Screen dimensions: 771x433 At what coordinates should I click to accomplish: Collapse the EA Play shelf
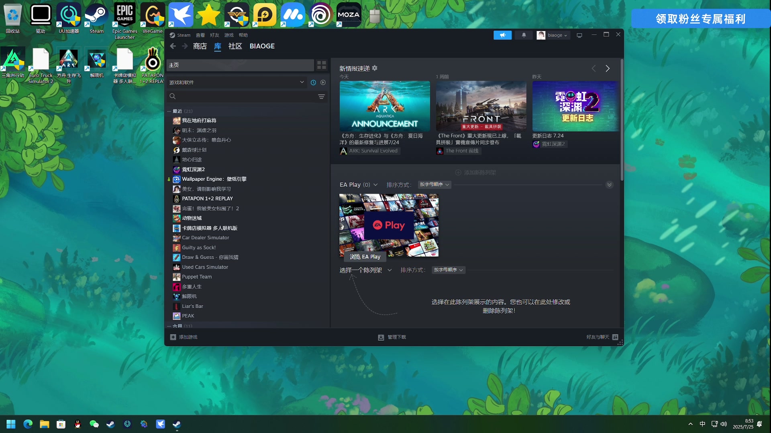(x=609, y=185)
